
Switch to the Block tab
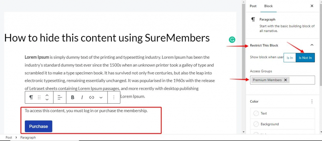pos(268,6)
